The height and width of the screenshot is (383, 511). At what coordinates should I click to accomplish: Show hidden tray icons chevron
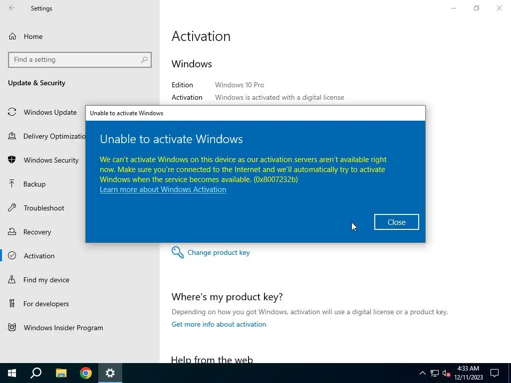point(422,373)
